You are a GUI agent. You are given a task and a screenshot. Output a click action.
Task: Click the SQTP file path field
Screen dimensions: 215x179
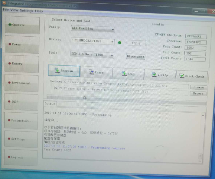[x=126, y=91]
